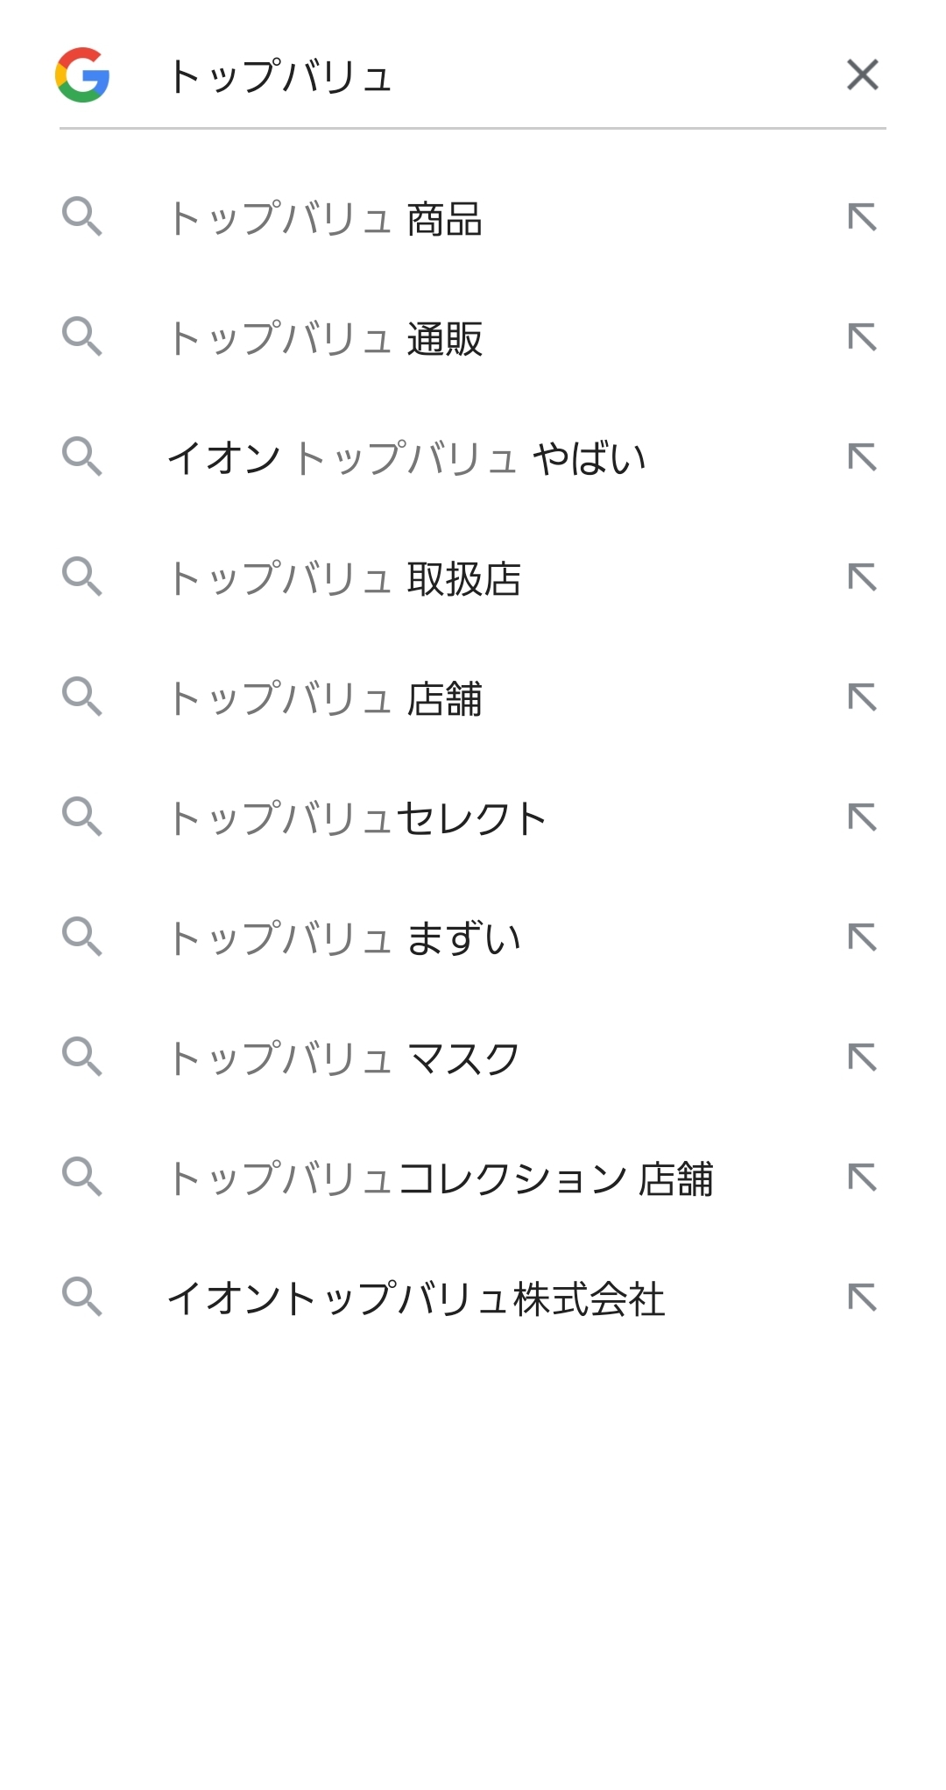Clear the search text with X
The height and width of the screenshot is (1790, 946).
pyautogui.click(x=862, y=75)
